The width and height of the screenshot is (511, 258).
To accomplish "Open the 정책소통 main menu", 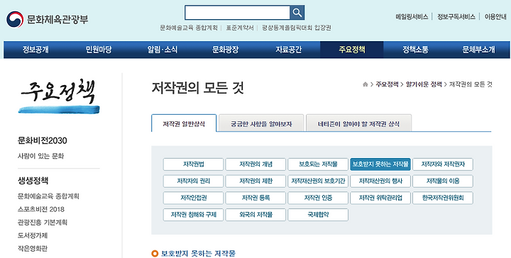I will coord(415,50).
